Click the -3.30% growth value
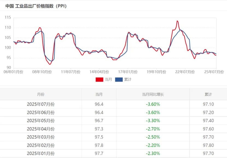 pyautogui.click(x=153, y=121)
